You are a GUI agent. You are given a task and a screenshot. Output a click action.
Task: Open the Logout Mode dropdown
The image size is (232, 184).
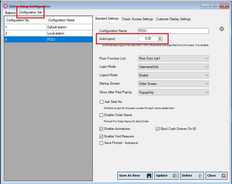(173, 75)
